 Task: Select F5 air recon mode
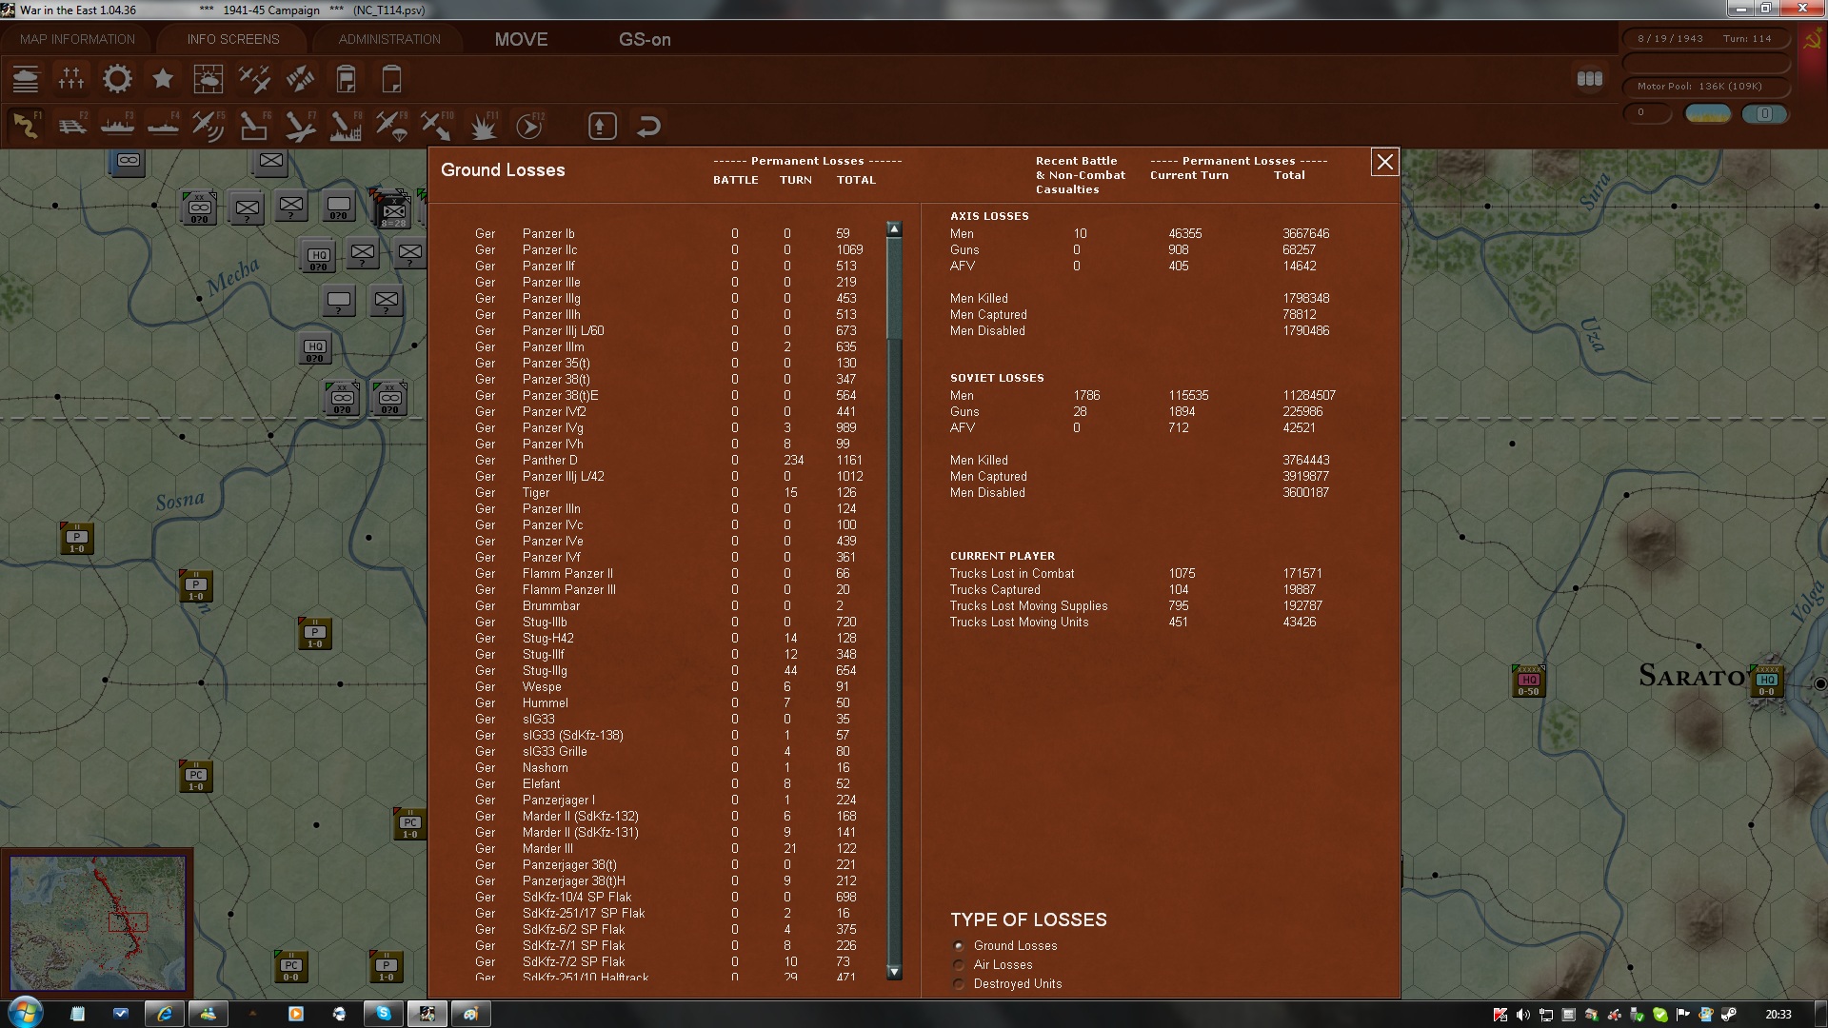[209, 126]
